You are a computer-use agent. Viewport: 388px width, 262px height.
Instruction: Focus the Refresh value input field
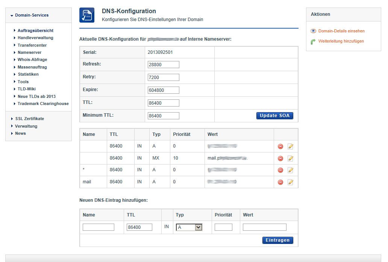pos(164,65)
